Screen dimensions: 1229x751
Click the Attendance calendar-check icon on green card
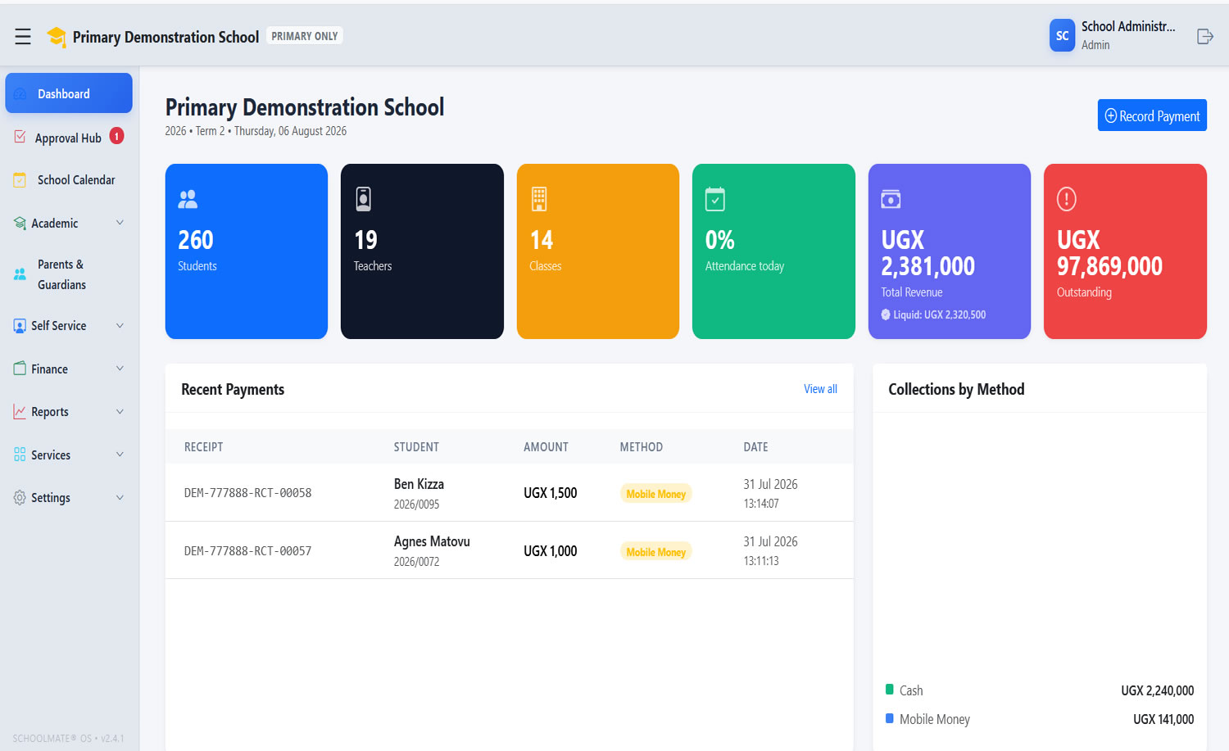715,199
